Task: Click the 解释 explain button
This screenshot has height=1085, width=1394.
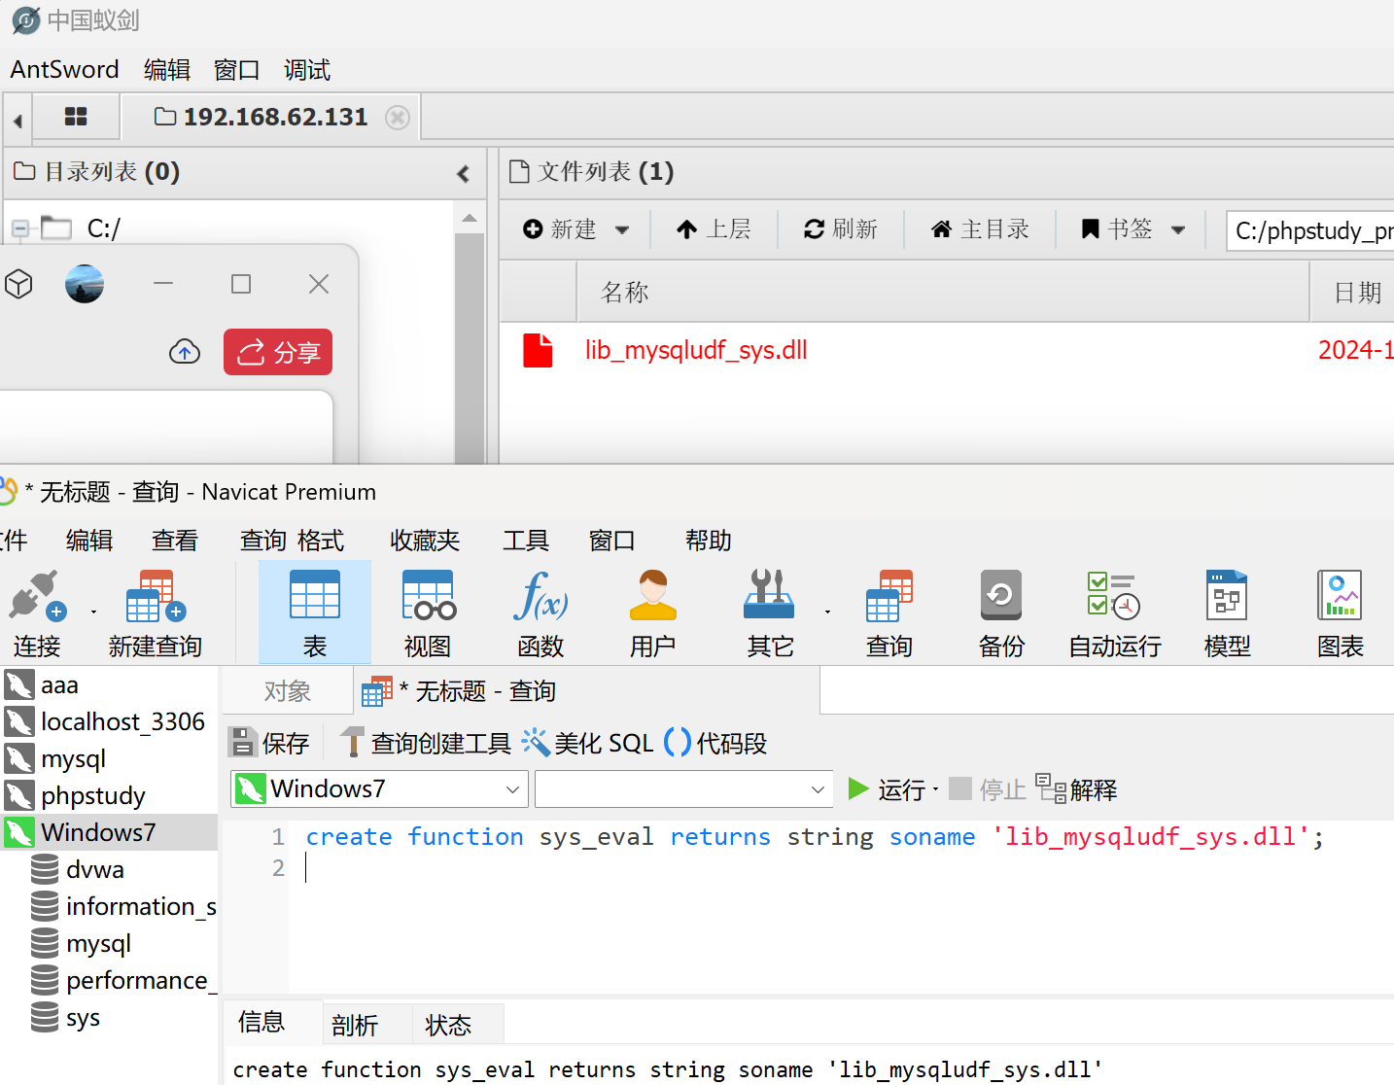Action: (x=1076, y=789)
